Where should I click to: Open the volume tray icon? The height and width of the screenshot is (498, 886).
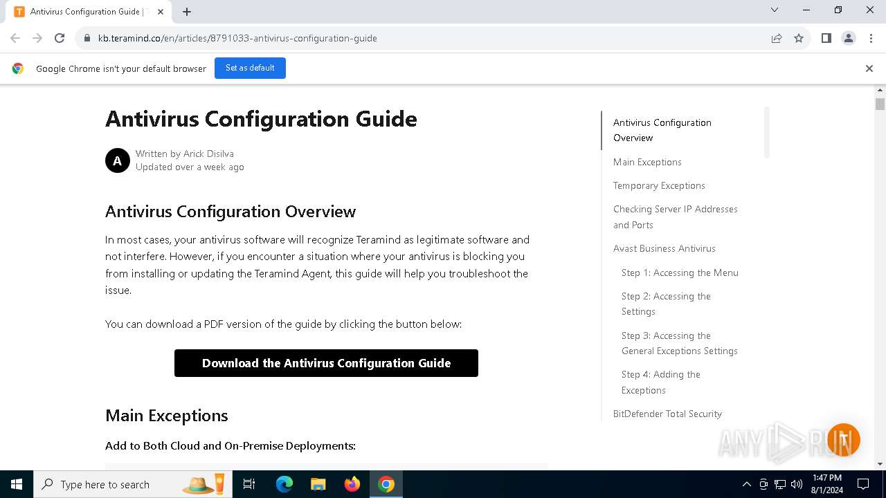[797, 484]
